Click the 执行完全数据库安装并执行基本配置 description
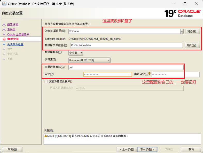Screen dimensions: 203x153 pos(67,24)
